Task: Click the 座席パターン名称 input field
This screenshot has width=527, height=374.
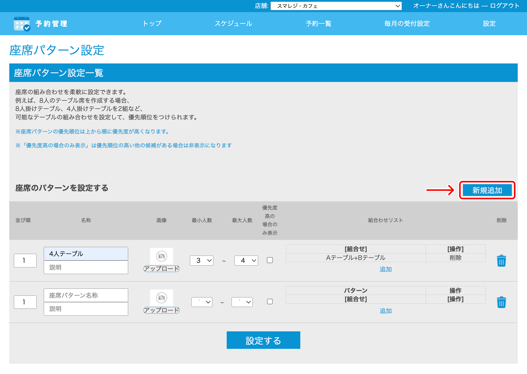Action: 86,295
